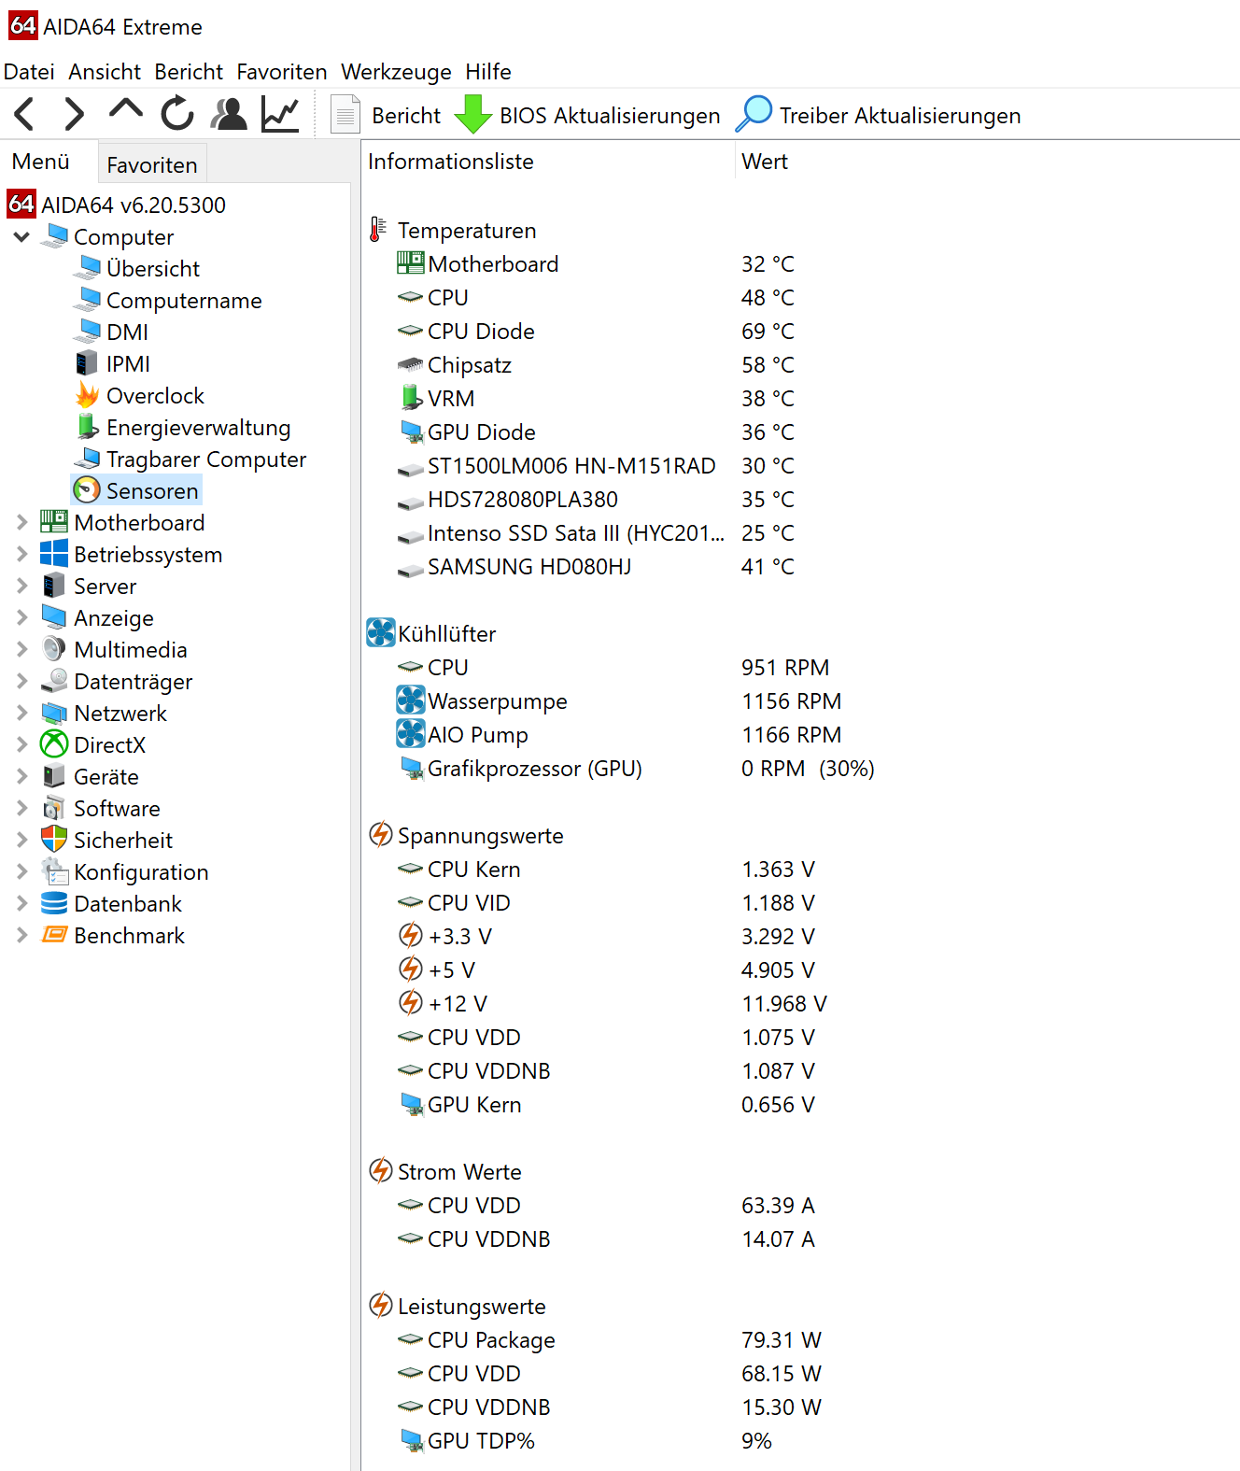Click the DirectX Xbox logo icon
1240x1471 pixels.
(x=54, y=744)
